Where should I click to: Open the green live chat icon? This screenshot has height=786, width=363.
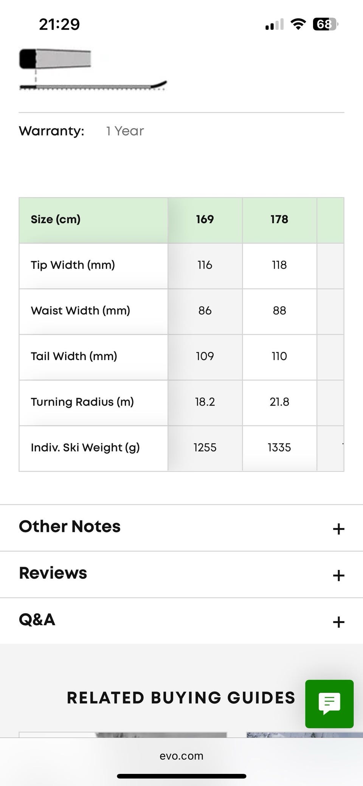pos(329,704)
